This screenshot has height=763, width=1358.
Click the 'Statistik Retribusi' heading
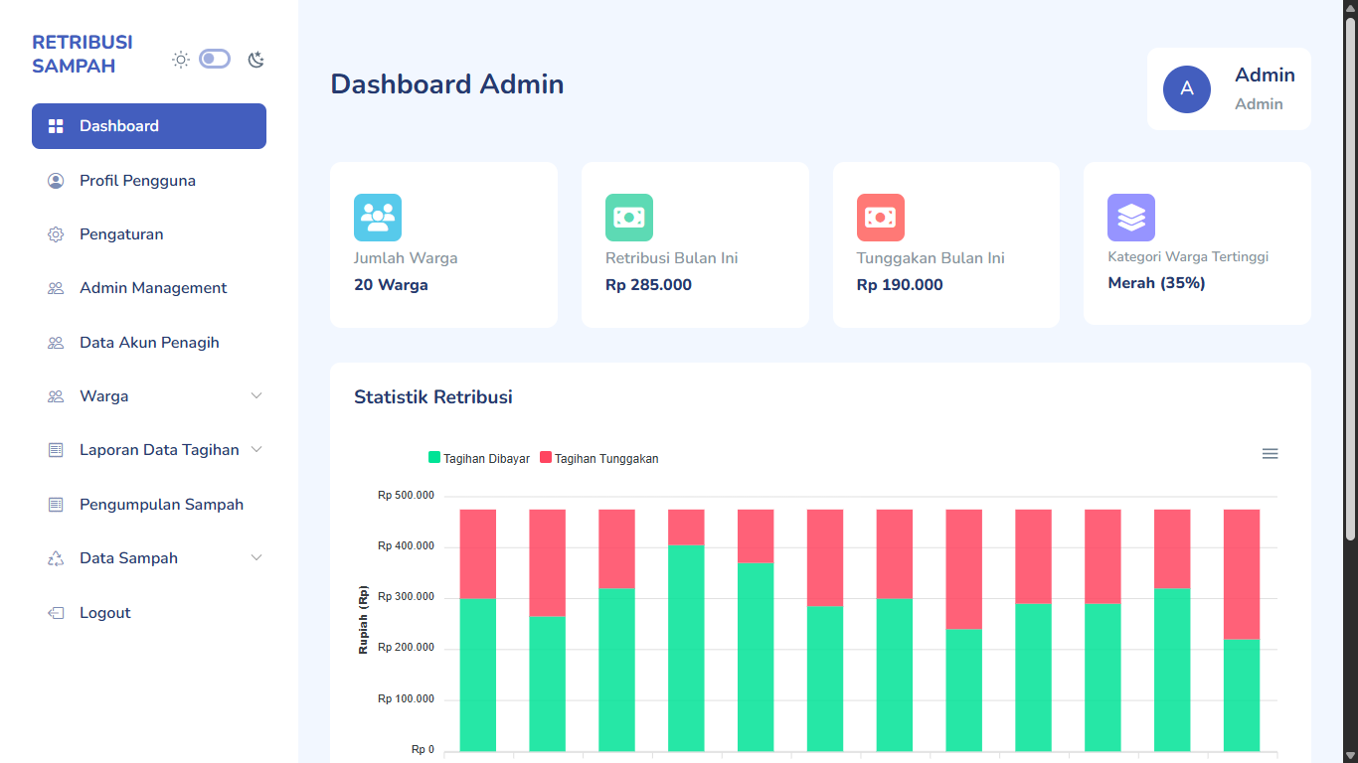coord(433,397)
